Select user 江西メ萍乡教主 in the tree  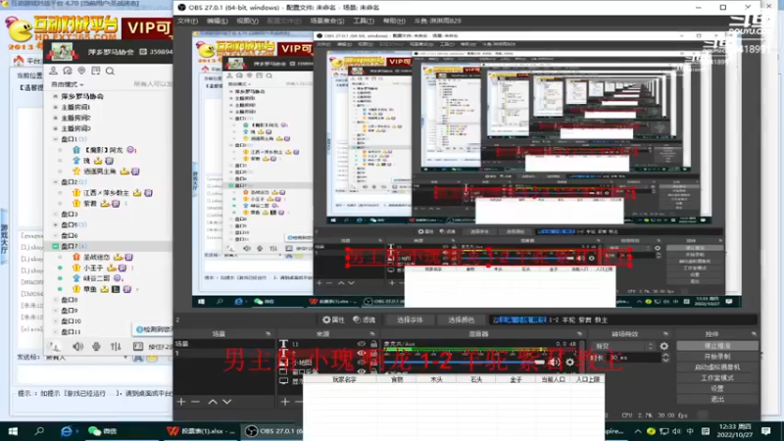coord(106,193)
